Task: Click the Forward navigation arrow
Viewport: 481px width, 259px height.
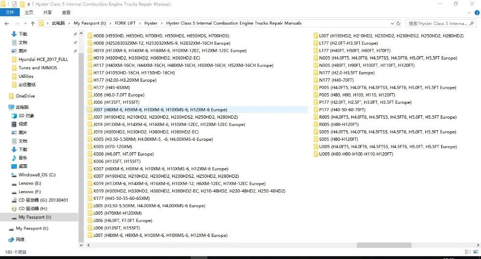Action: coord(17,23)
